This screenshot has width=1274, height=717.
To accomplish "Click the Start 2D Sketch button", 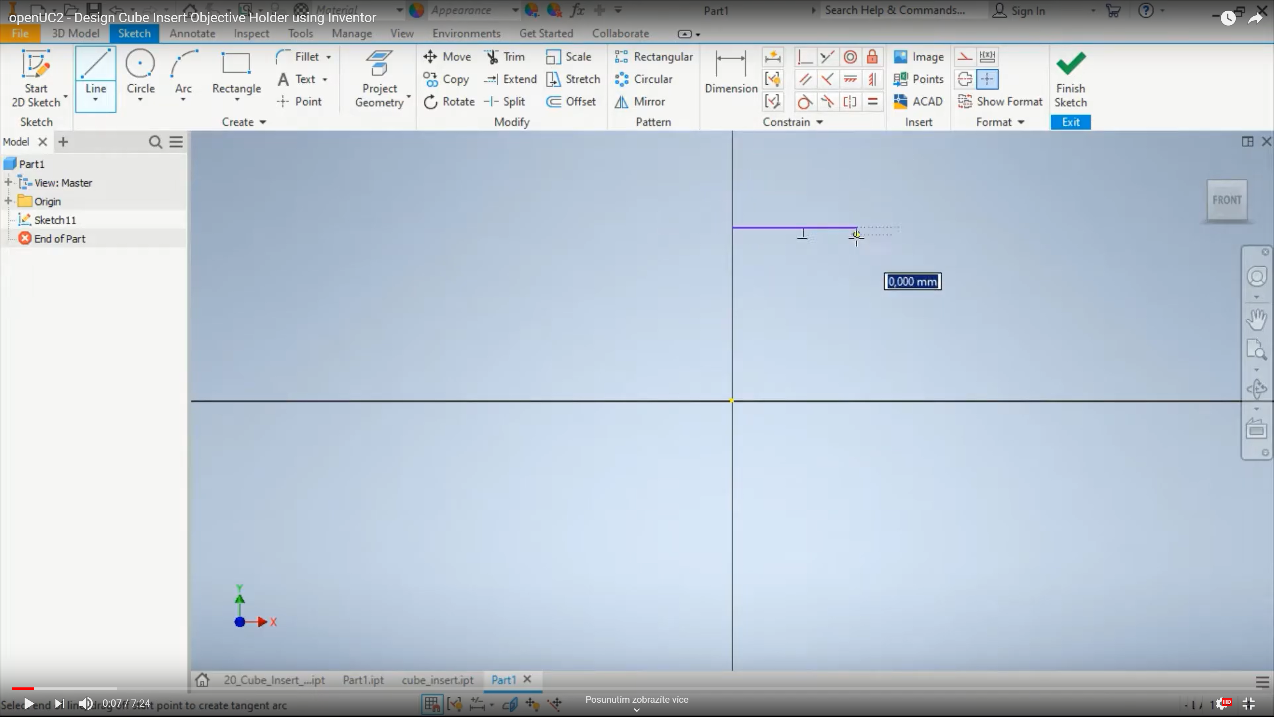I will pos(36,78).
